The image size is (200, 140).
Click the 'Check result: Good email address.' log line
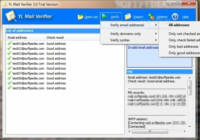[x=152, y=81]
